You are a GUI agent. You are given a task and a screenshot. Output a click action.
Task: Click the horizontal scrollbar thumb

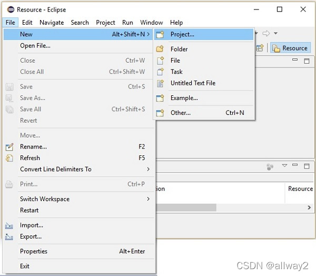[x=186, y=208]
